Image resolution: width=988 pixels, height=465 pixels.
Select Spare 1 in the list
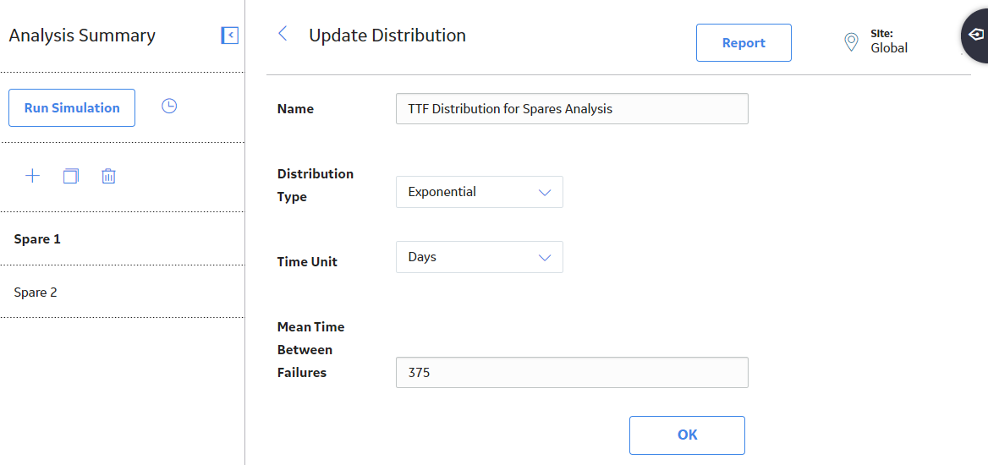pos(123,239)
